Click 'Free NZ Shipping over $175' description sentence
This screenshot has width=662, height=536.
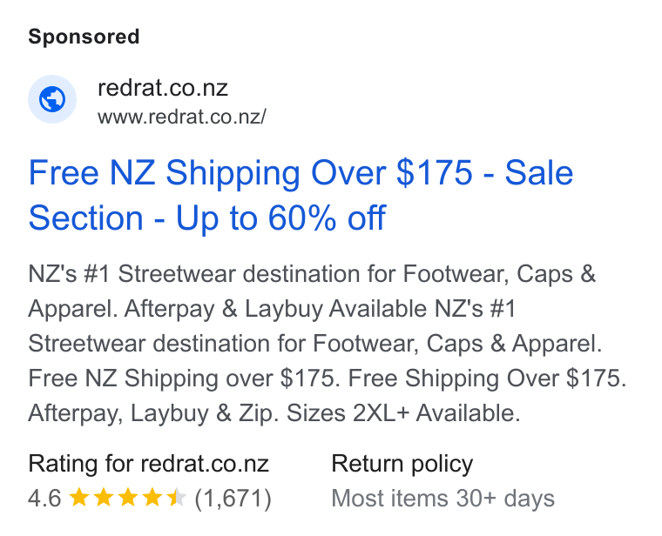pyautogui.click(x=184, y=379)
